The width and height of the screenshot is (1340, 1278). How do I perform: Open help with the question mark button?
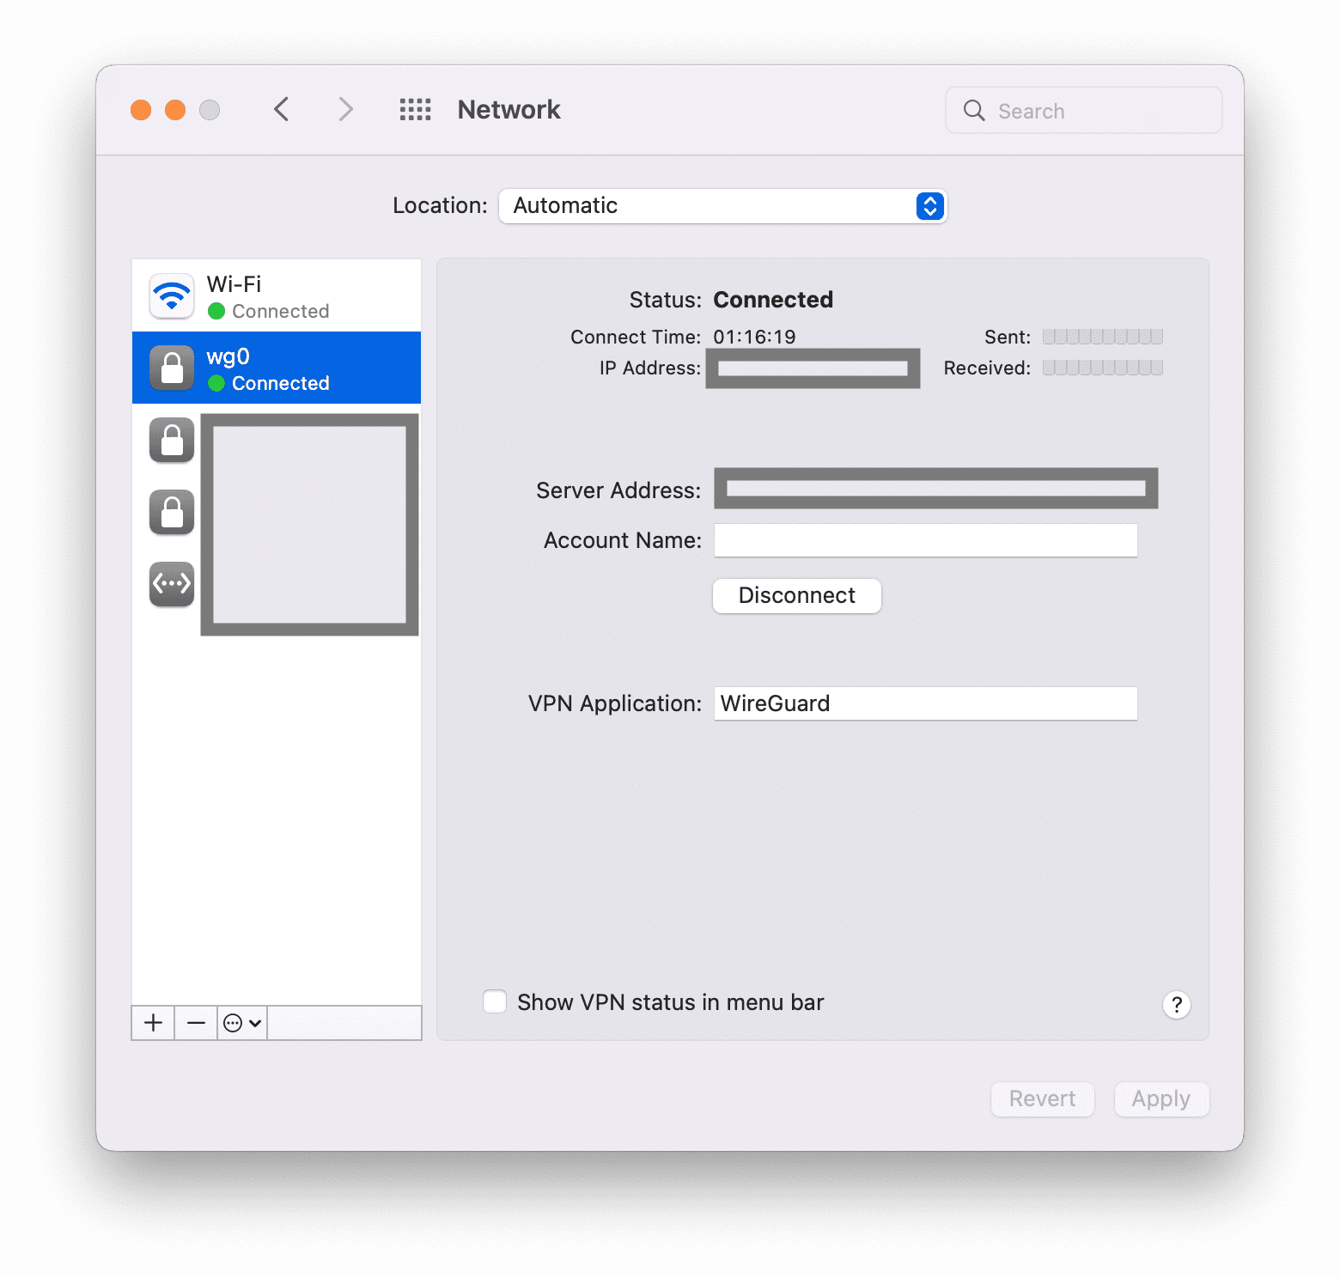[x=1177, y=1004]
